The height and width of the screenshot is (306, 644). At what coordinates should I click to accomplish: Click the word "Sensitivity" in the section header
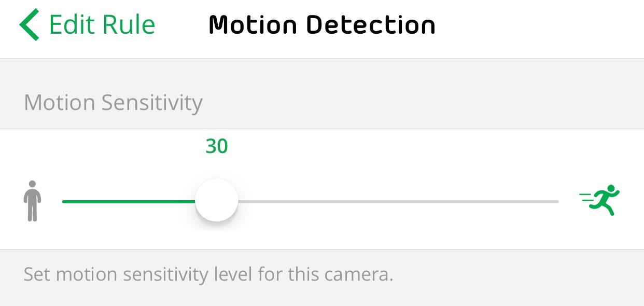point(151,103)
